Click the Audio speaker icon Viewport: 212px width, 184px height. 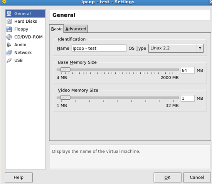(x=9, y=45)
